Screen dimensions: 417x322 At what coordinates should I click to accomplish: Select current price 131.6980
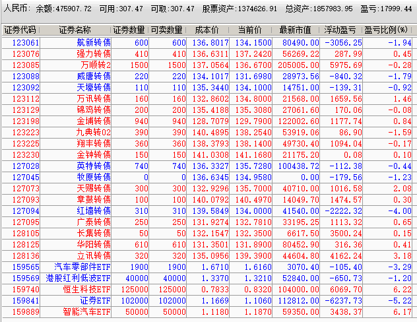253,77
